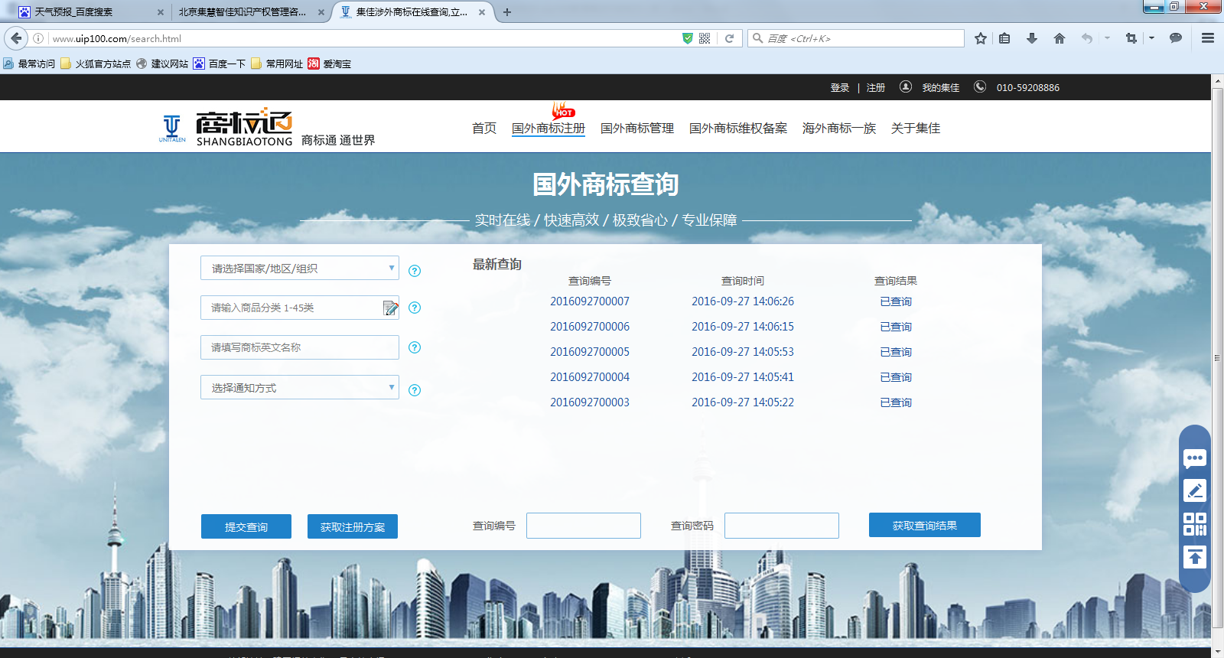Open Firefox home page icon
1224x658 pixels.
point(1060,38)
